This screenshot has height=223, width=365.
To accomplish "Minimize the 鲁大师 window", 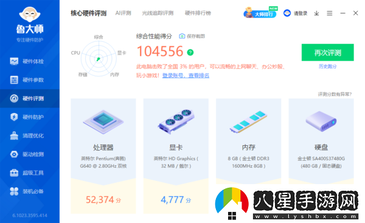I will point(342,13).
